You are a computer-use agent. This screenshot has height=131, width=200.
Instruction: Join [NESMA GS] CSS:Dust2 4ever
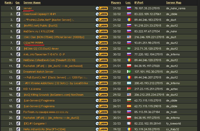tap(102, 49)
